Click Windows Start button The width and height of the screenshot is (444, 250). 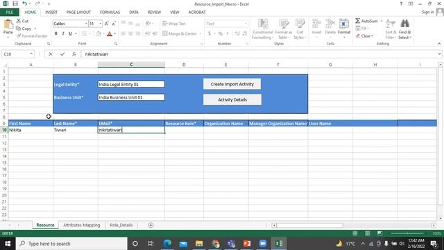click(8, 244)
